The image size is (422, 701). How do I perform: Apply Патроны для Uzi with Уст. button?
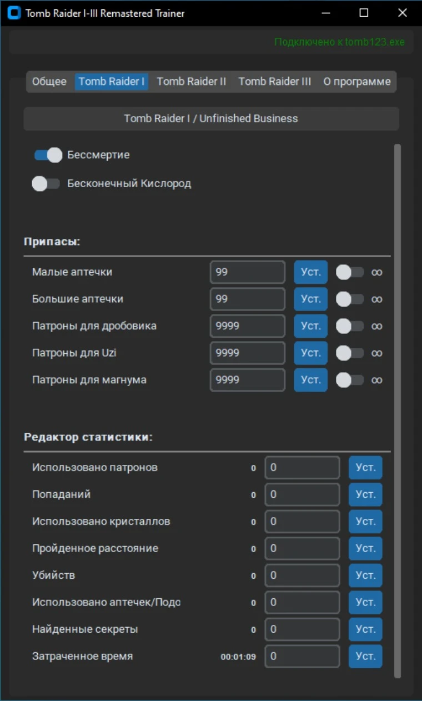coord(310,353)
